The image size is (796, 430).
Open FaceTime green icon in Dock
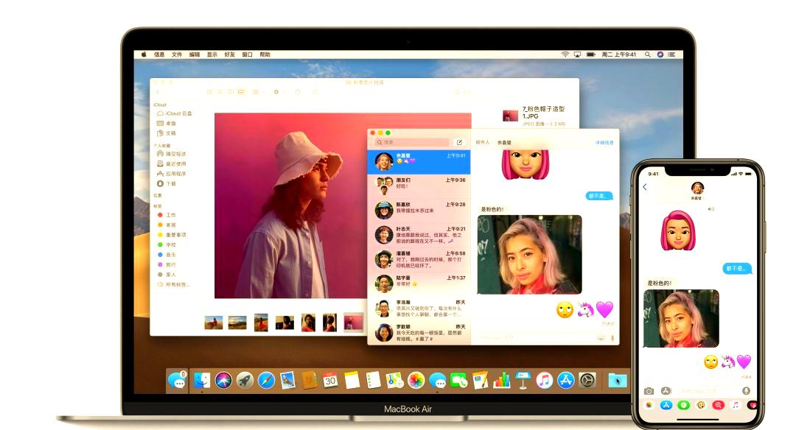click(x=459, y=380)
